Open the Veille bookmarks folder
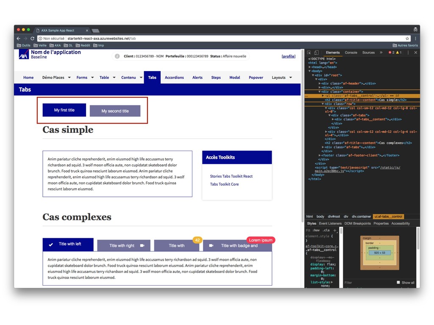Image resolution: width=434 pixels, height=325 pixels. click(40, 45)
